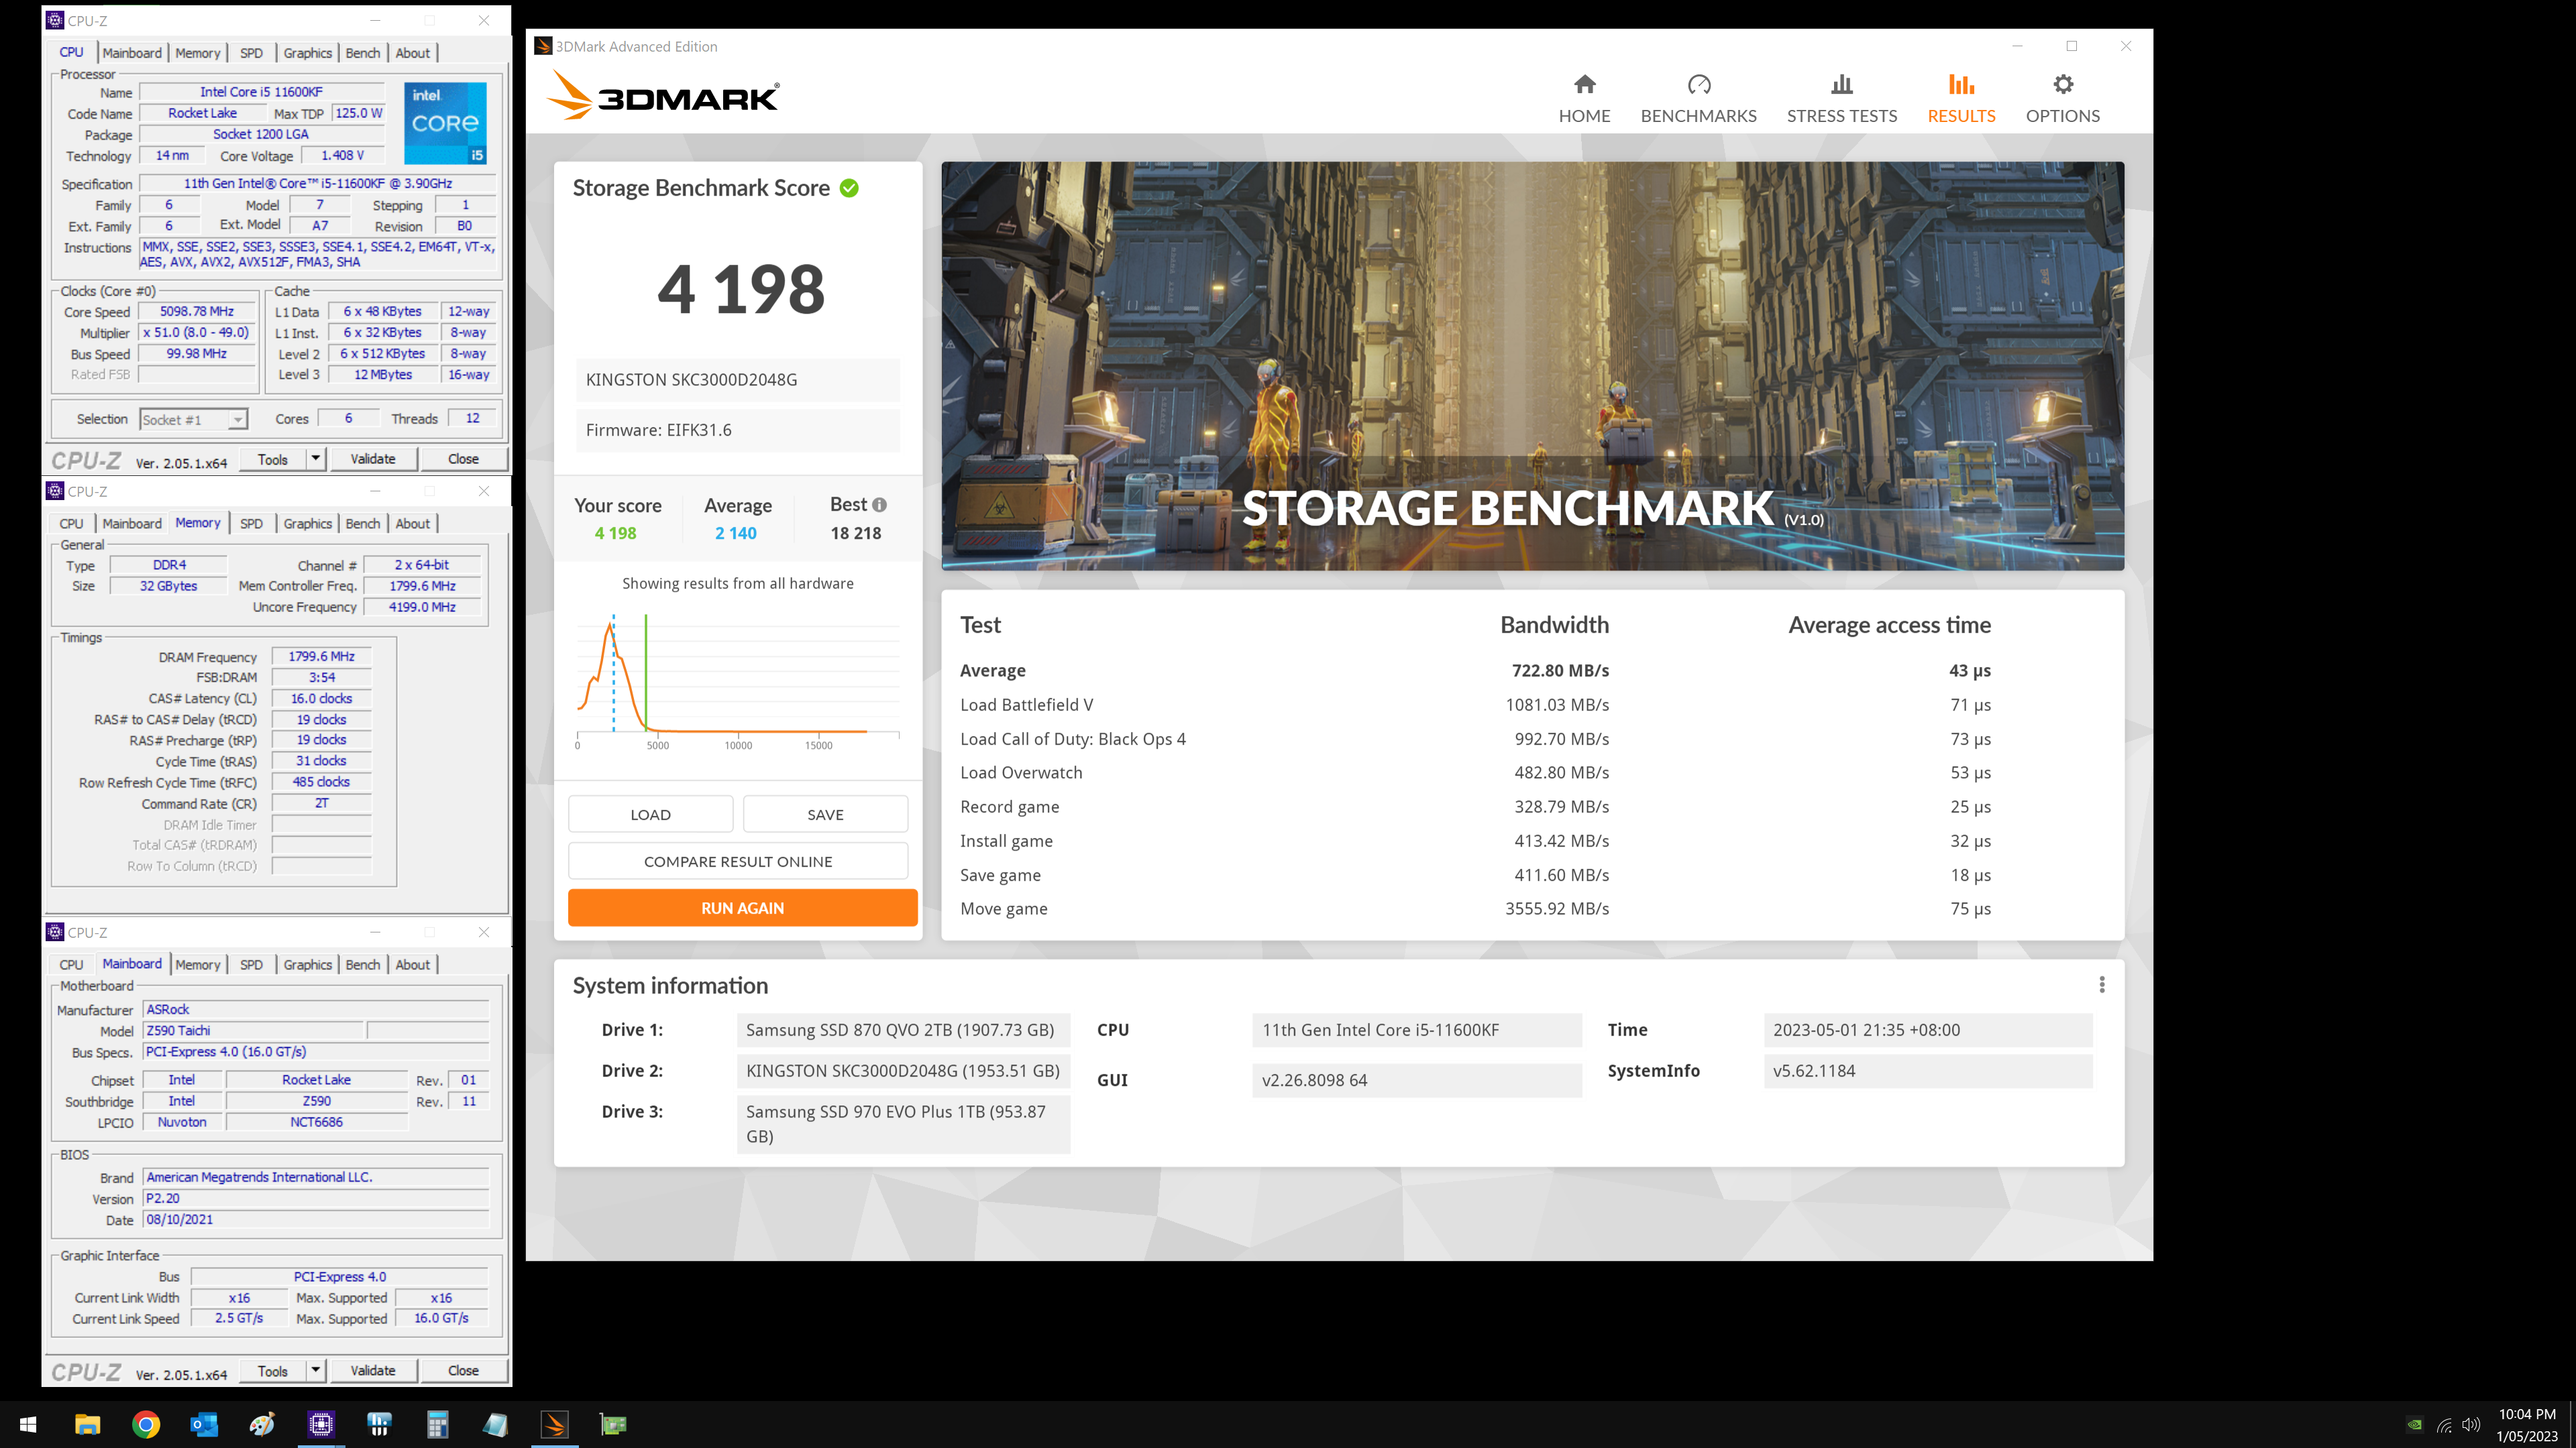Click the DRAM Frequency 1799.6 MHz value
Image resolution: width=2576 pixels, height=1448 pixels.
[321, 656]
